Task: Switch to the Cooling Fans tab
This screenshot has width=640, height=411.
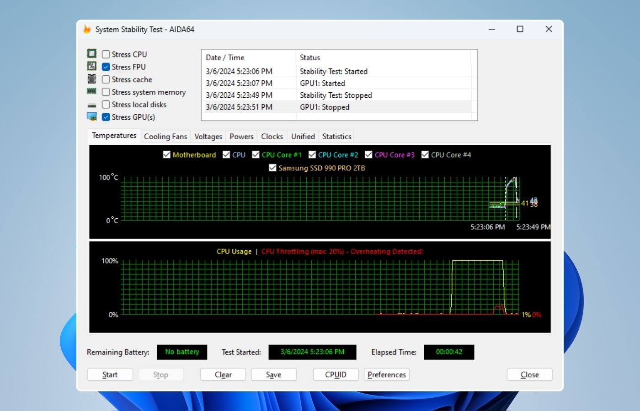Action: pyautogui.click(x=165, y=137)
